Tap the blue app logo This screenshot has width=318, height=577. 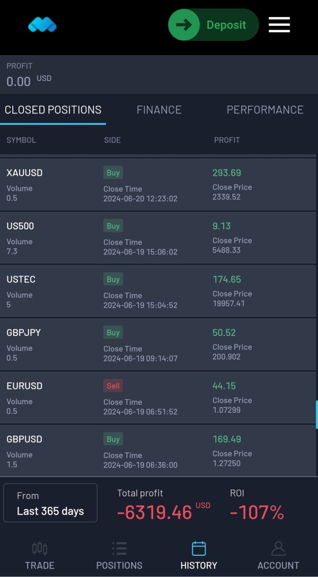pyautogui.click(x=42, y=25)
